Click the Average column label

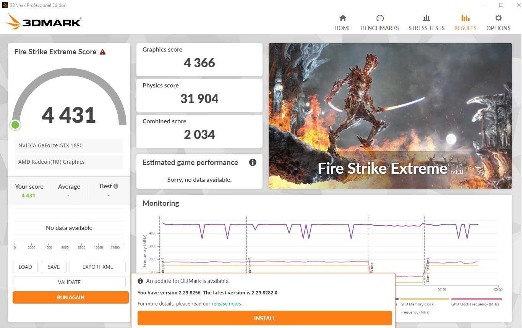pyautogui.click(x=69, y=187)
